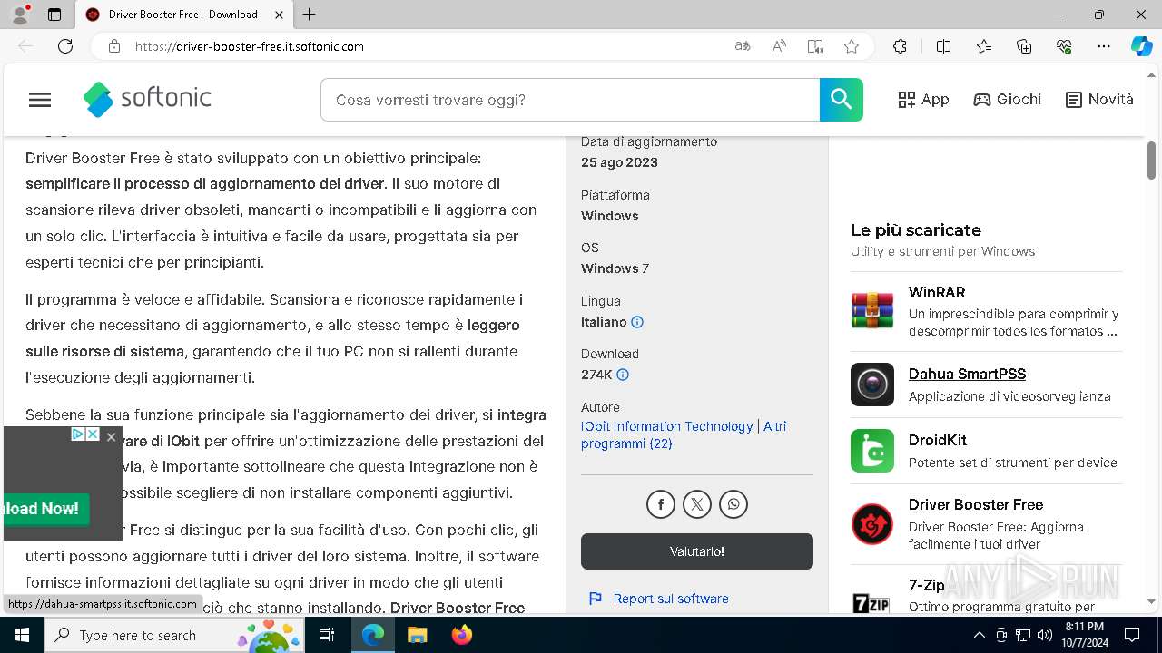Click the WinRAR app icon
The image size is (1162, 653).
[872, 310]
